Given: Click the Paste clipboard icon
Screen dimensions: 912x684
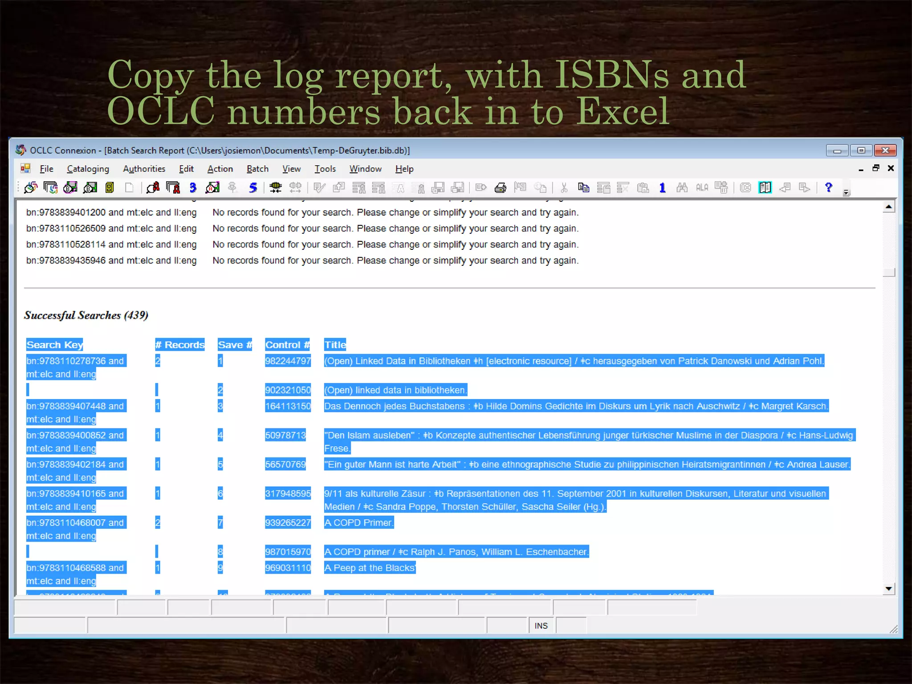Looking at the screenshot, I should click(643, 187).
